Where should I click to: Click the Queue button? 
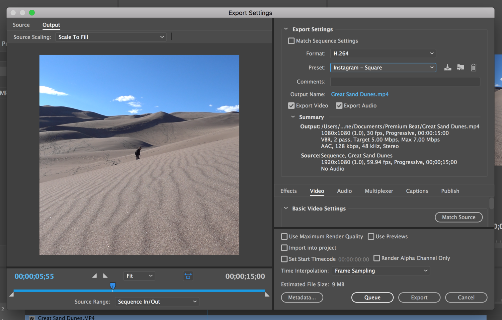coord(372,298)
